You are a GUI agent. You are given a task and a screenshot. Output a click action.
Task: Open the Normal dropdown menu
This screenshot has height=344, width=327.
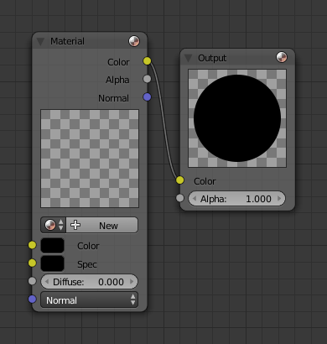(x=89, y=300)
